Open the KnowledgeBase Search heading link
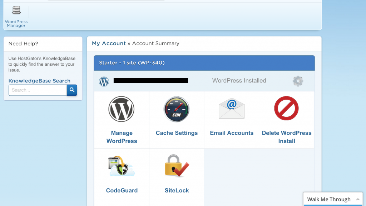The image size is (366, 206). click(39, 81)
